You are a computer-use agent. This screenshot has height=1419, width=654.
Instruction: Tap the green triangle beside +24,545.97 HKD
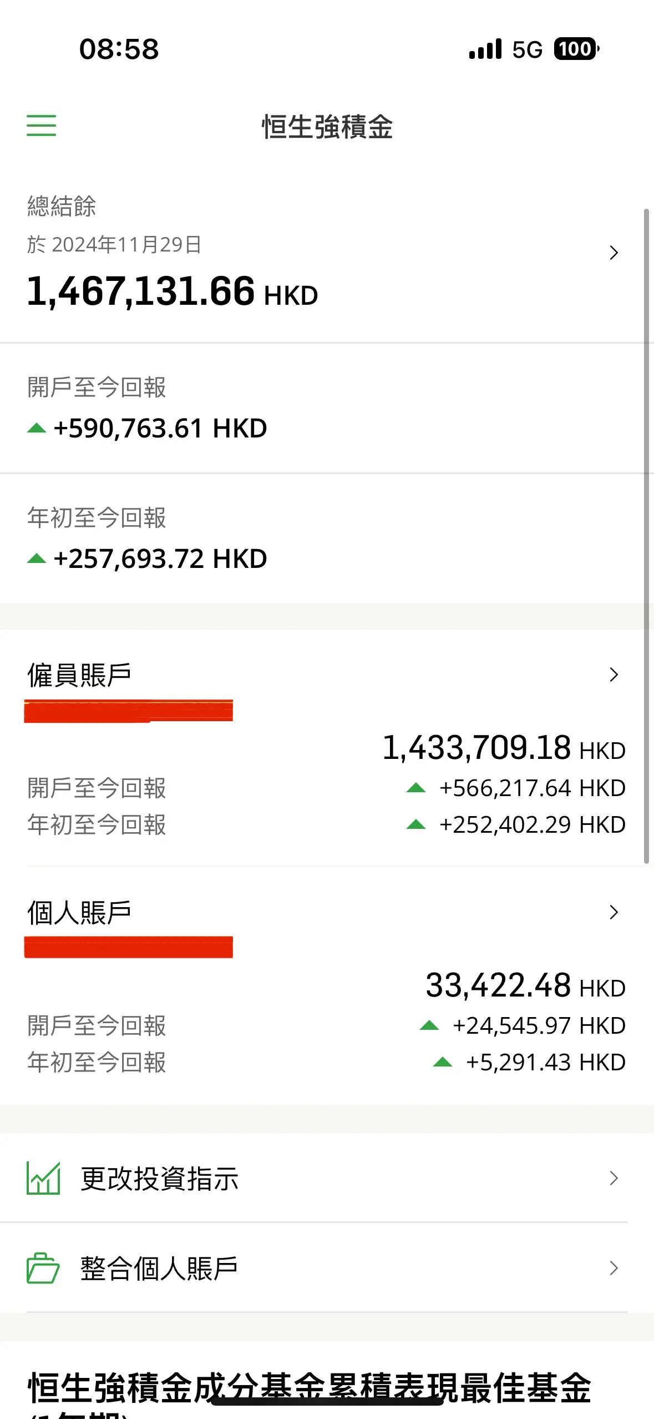(x=429, y=1025)
